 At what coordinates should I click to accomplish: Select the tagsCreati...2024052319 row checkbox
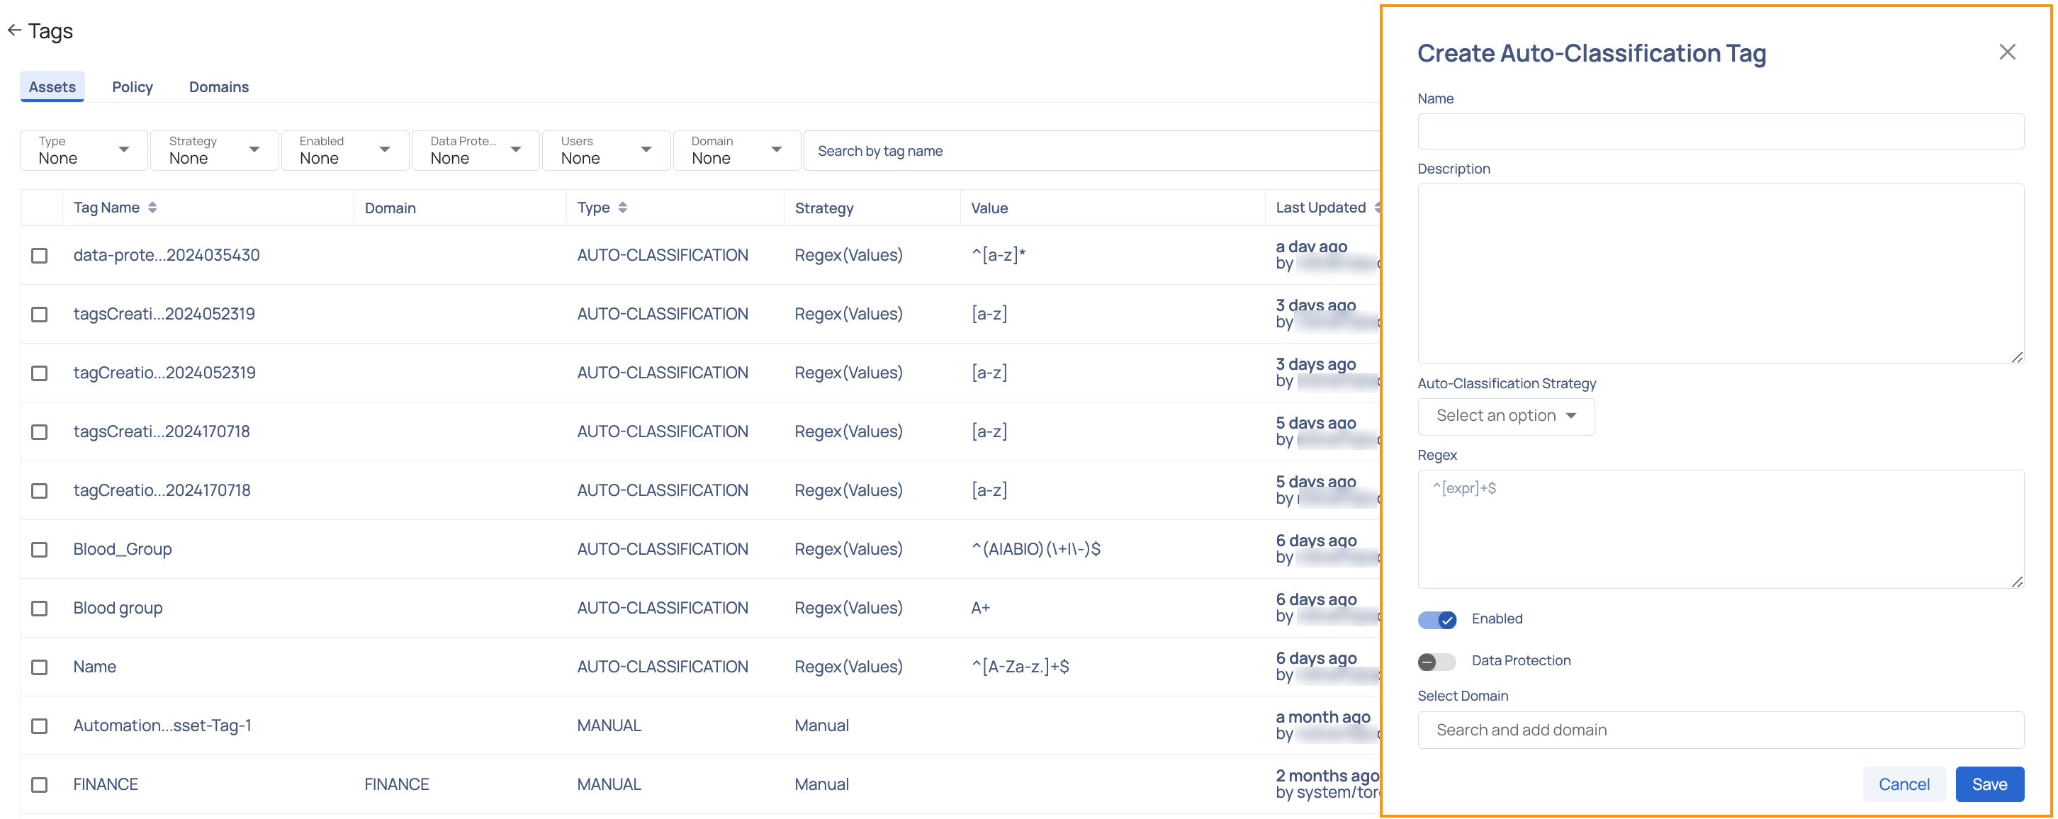pos(39,315)
